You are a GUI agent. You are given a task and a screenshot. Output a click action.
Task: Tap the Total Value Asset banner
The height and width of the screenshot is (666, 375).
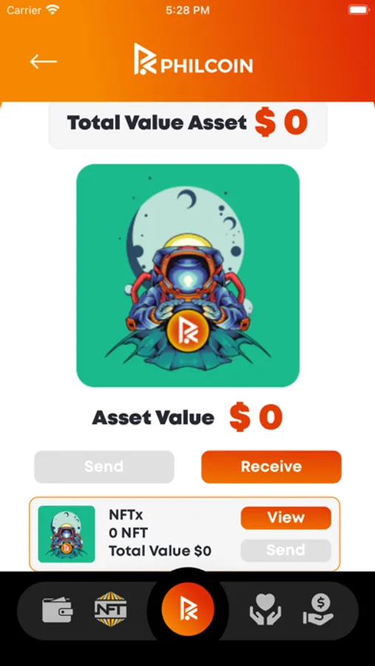[x=188, y=123]
